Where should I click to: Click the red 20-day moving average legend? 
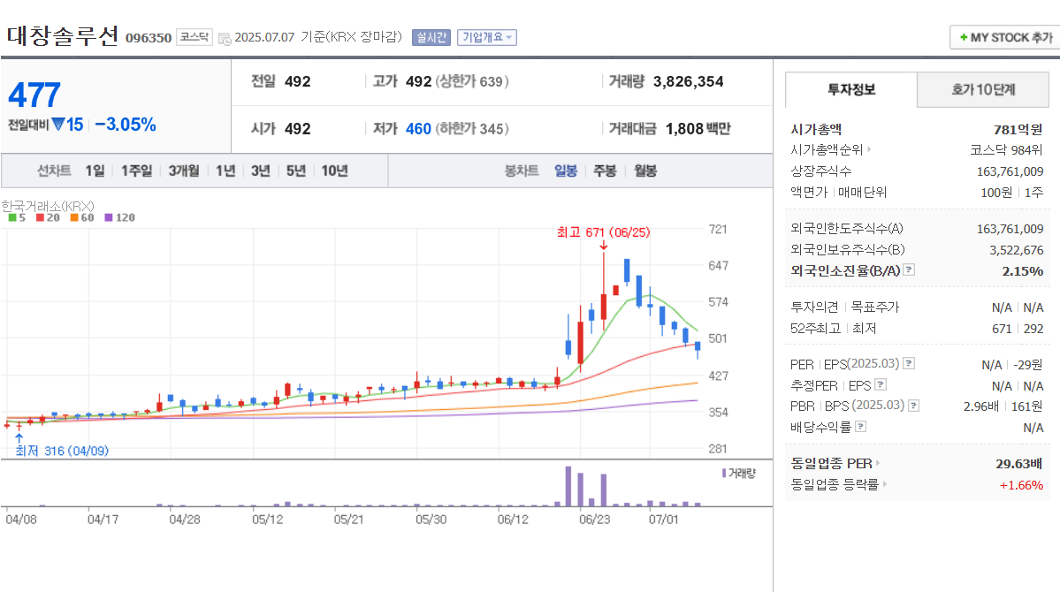[48, 217]
